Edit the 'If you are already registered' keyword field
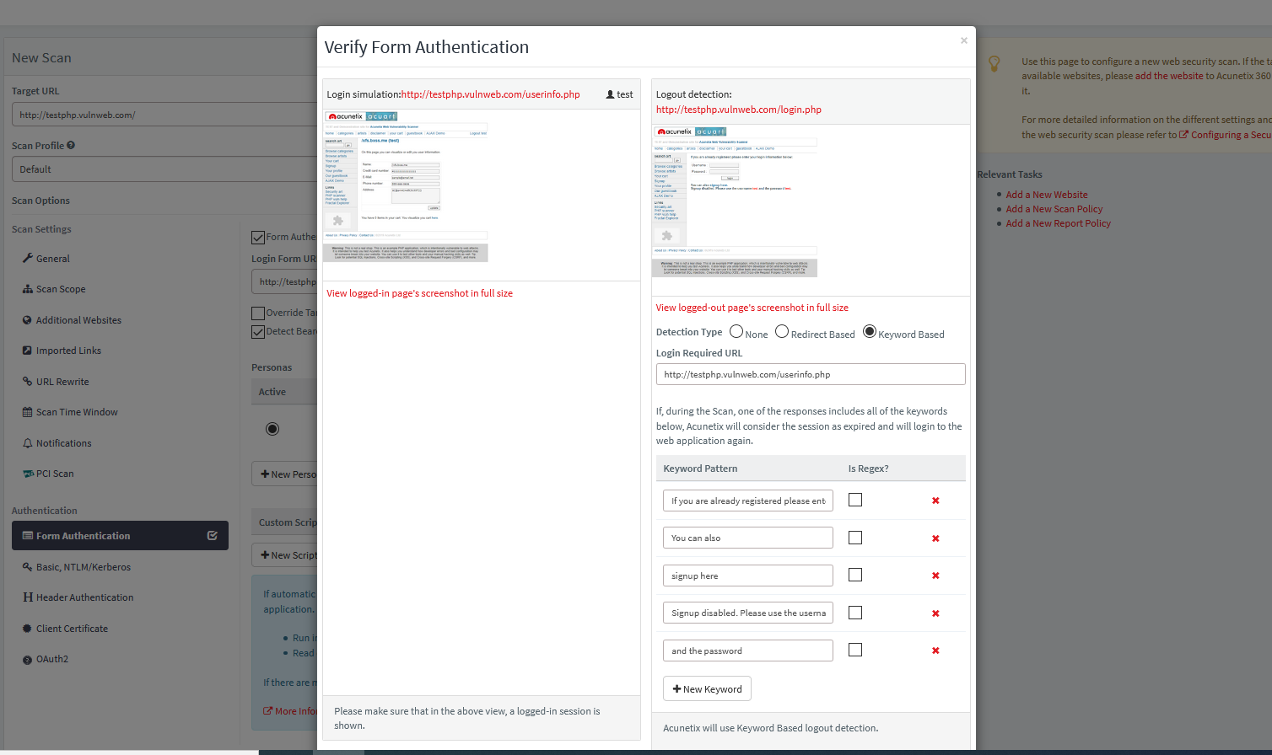This screenshot has width=1272, height=755. [x=748, y=501]
